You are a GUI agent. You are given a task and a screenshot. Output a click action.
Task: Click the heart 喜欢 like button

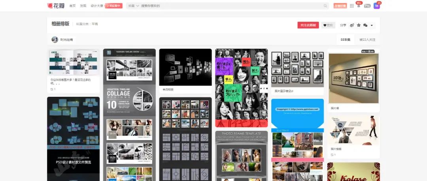328,25
